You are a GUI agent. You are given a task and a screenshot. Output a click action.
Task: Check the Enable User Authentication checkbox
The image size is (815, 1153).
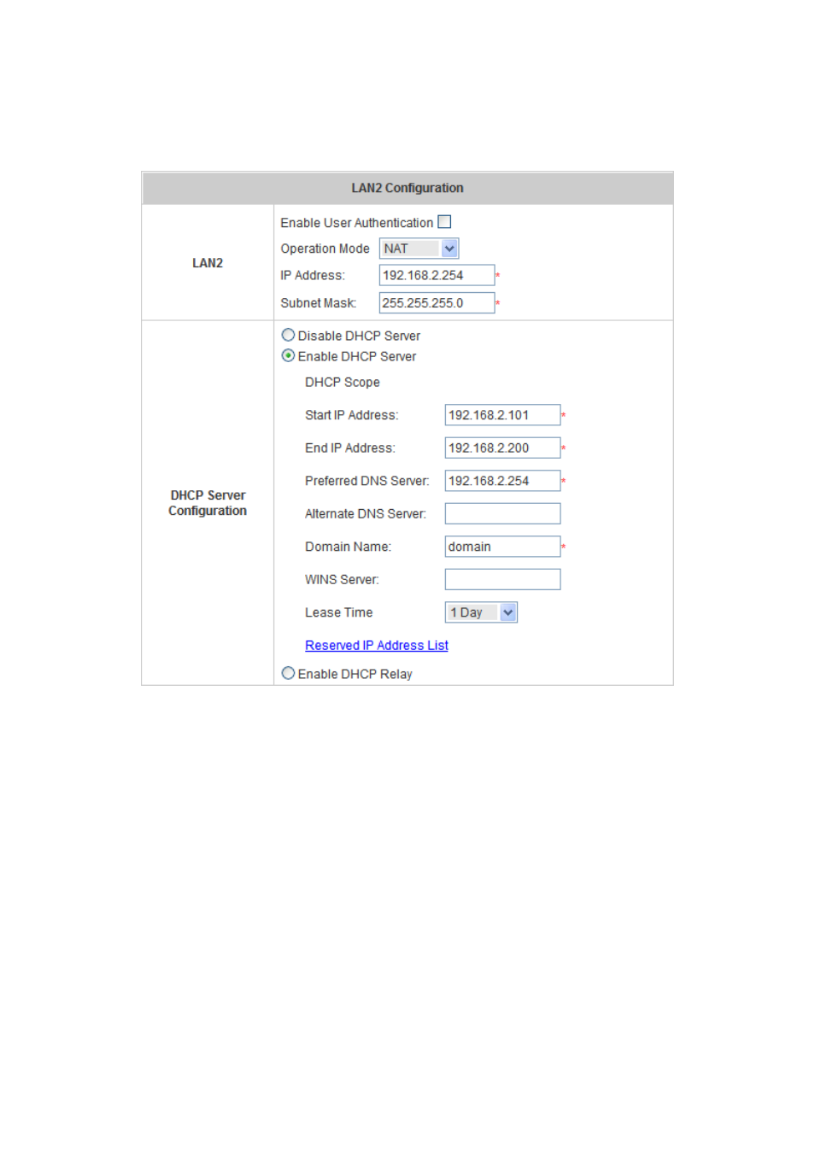444,222
